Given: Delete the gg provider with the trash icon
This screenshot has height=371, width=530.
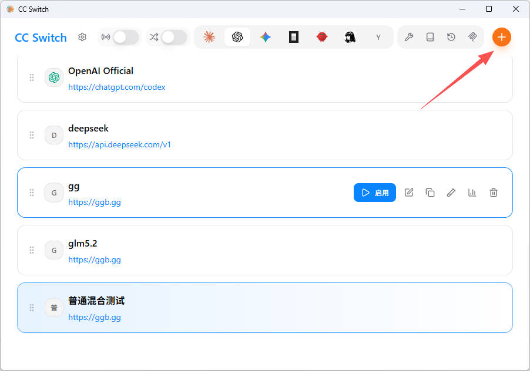Looking at the screenshot, I should [494, 193].
